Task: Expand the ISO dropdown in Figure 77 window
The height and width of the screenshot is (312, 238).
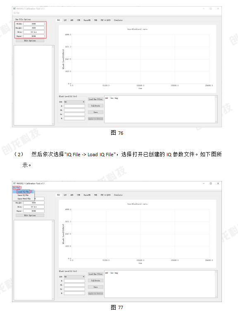Action: click(74, 277)
